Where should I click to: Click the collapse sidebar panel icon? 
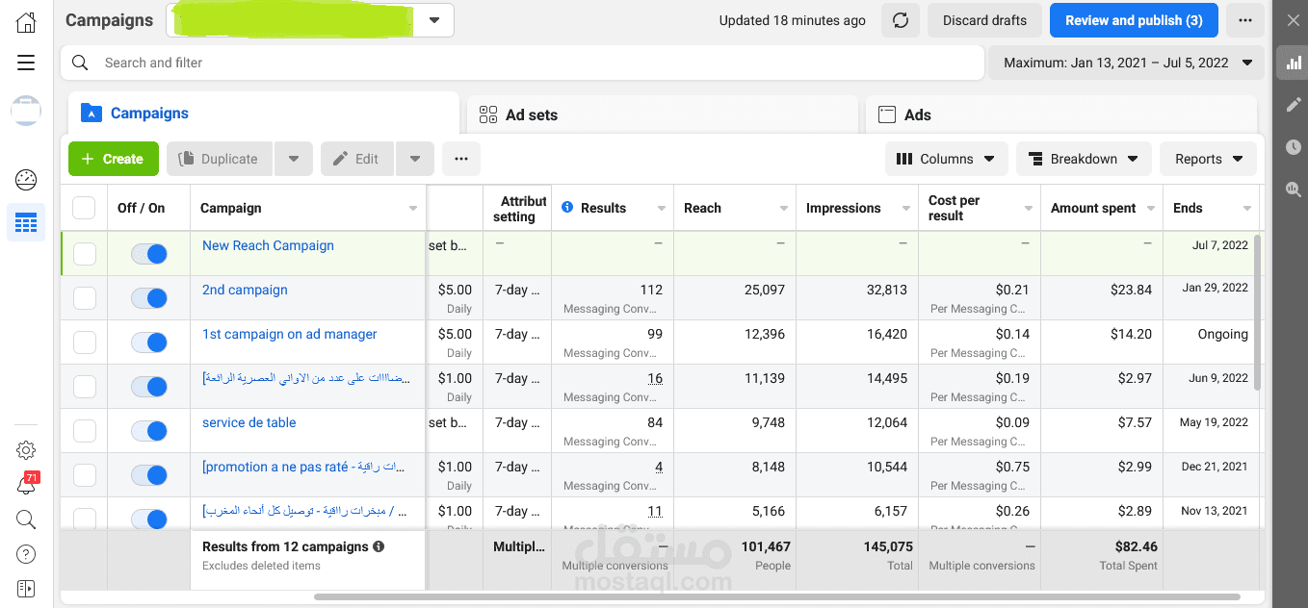click(26, 588)
